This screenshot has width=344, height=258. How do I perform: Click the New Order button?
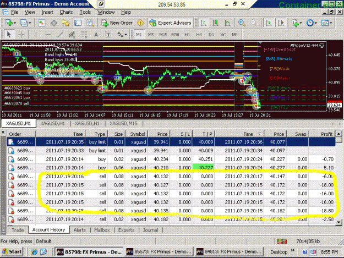point(117,23)
